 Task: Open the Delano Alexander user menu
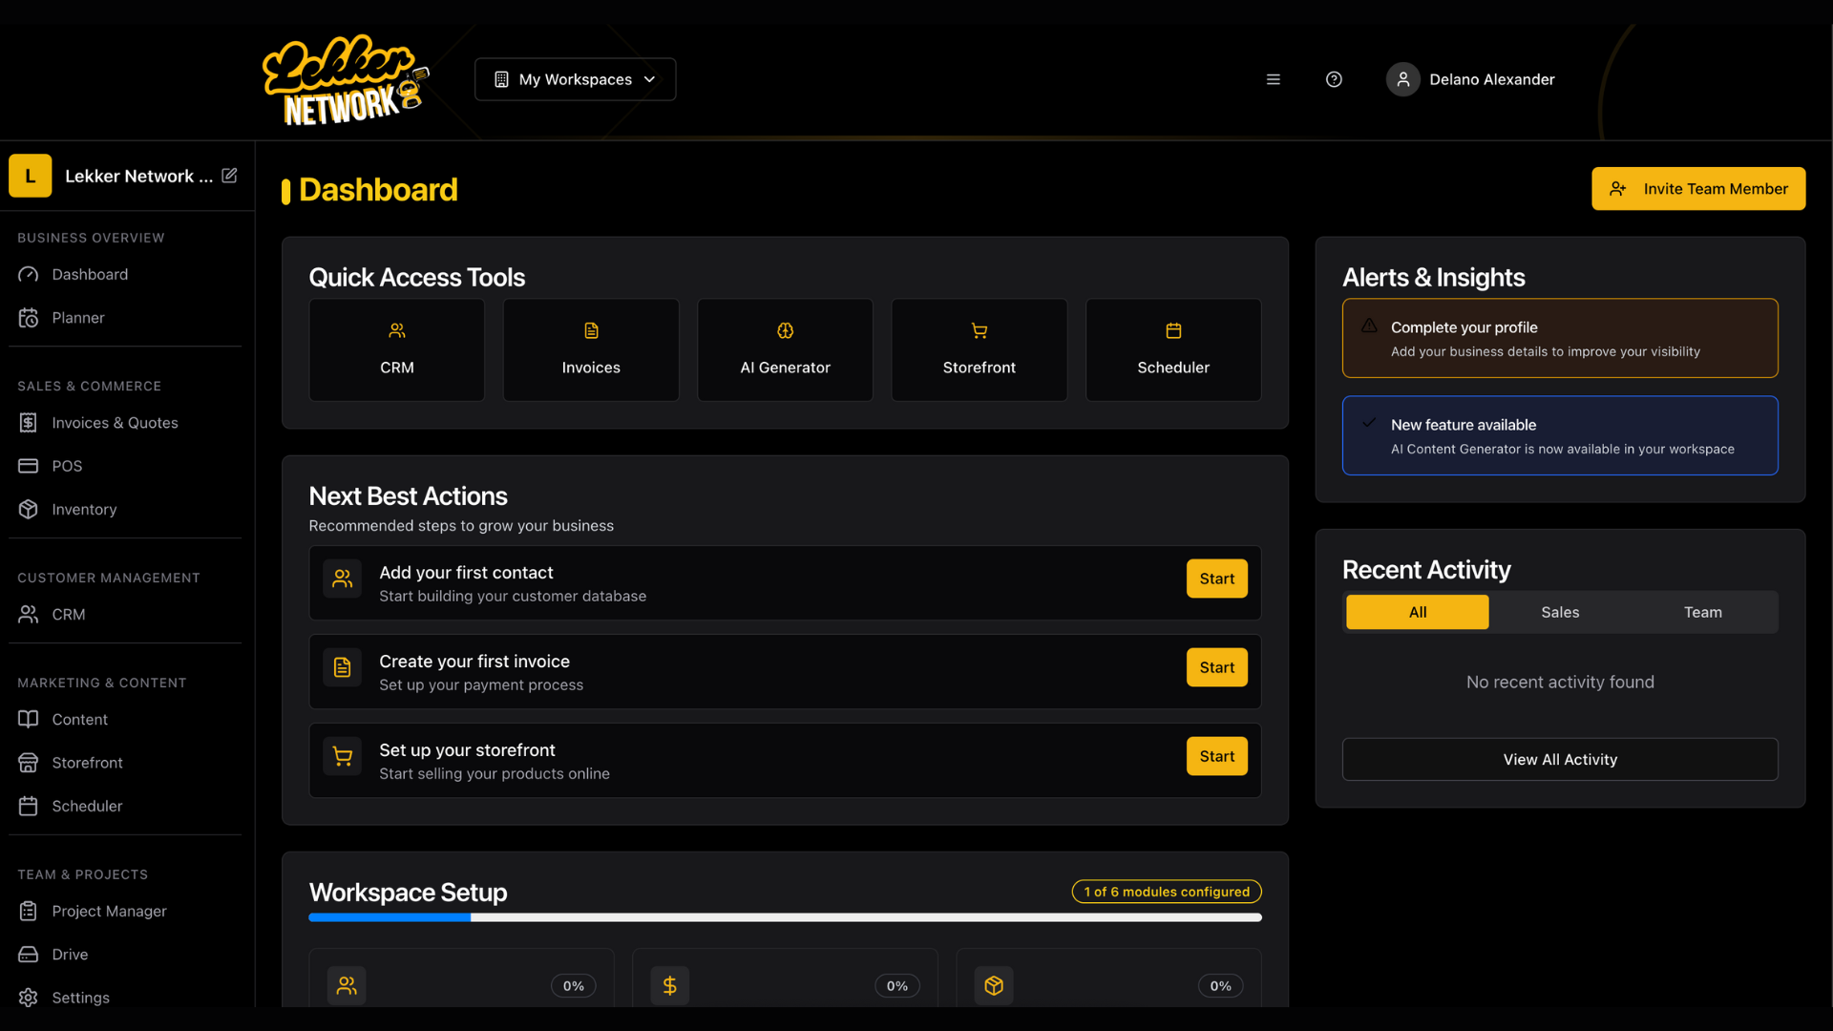[x=1470, y=79]
